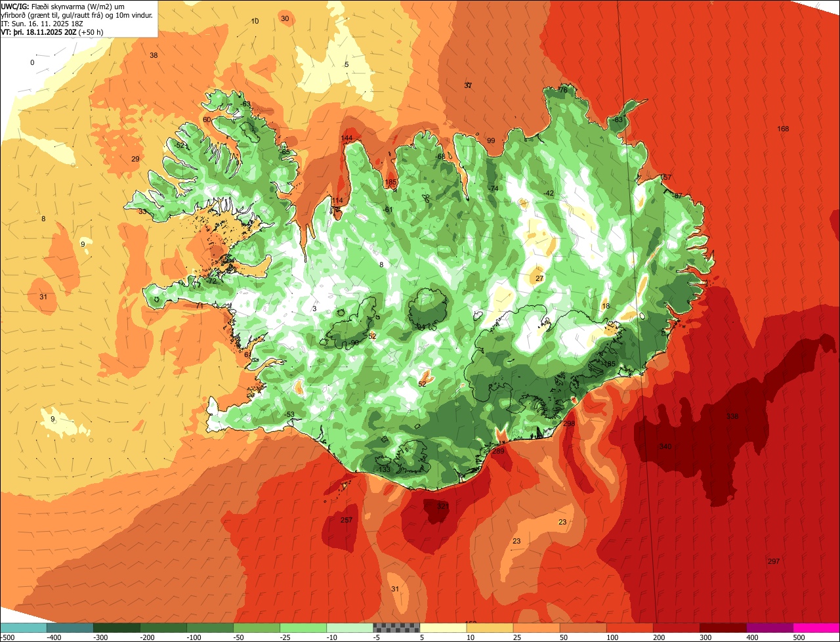Screen dimensions: 840x642
Task: Click the 200 to 300 red legend swatch
Action: (676, 628)
